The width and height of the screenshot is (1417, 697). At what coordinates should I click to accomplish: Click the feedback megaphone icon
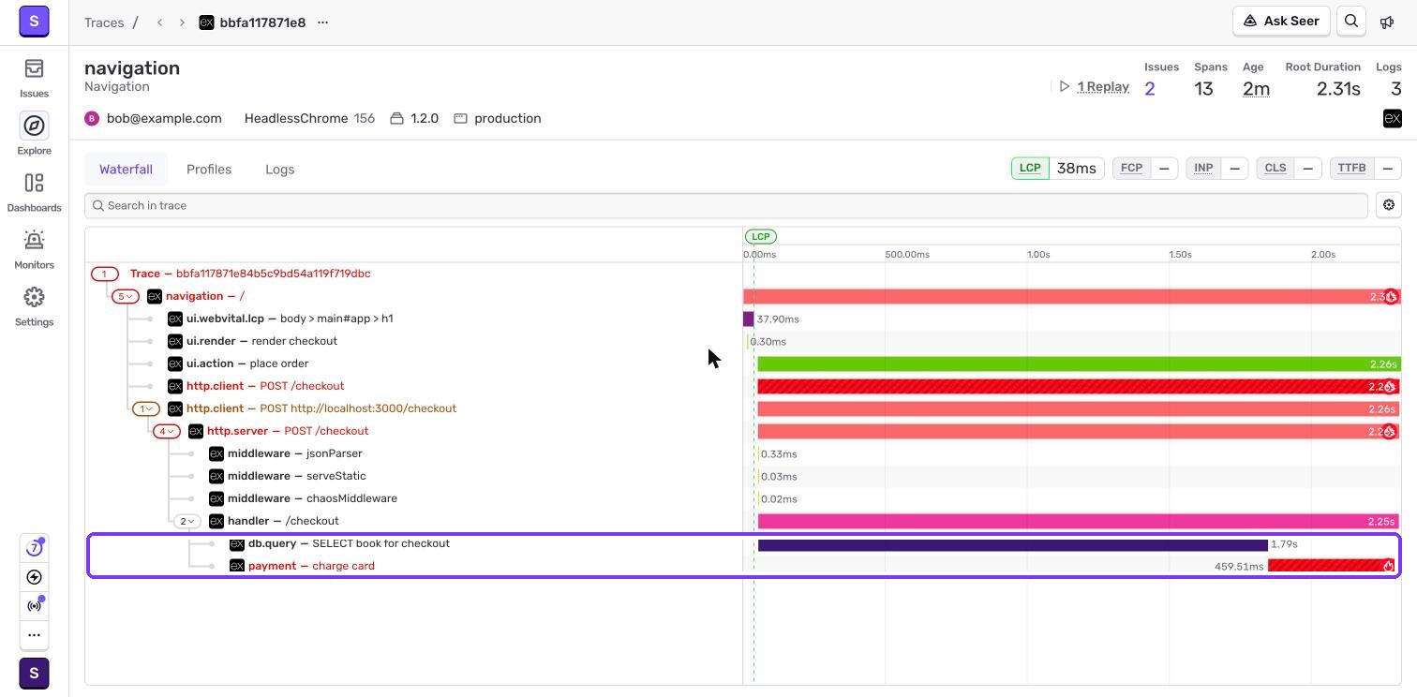point(1387,22)
